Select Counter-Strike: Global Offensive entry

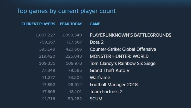click(x=123, y=49)
